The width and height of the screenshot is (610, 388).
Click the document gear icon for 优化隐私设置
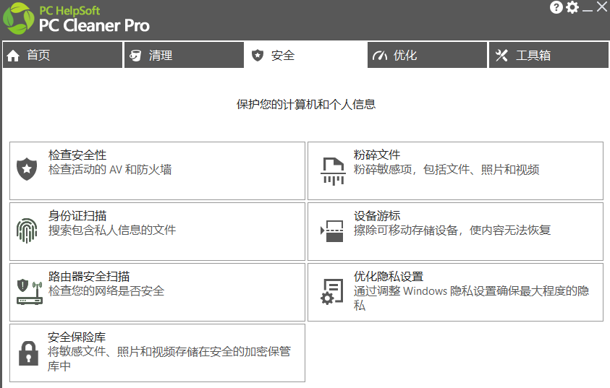[x=332, y=292]
